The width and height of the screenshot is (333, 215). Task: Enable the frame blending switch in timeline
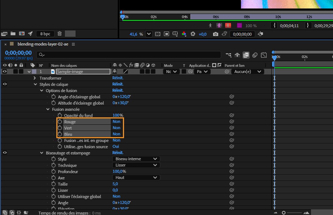pos(246,55)
